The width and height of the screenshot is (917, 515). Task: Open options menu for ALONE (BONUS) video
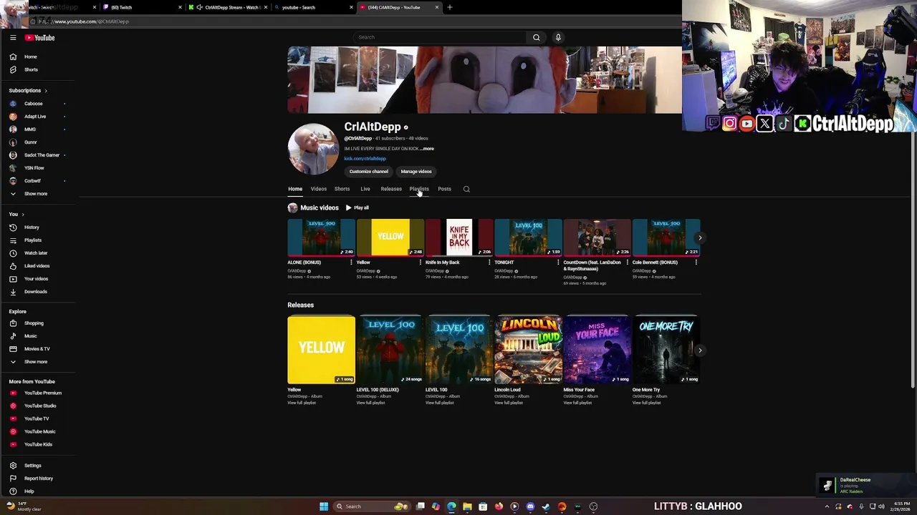click(351, 263)
